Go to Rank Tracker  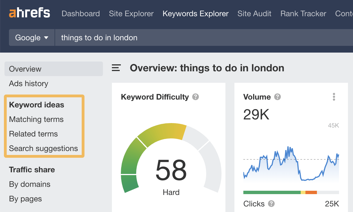(x=303, y=13)
